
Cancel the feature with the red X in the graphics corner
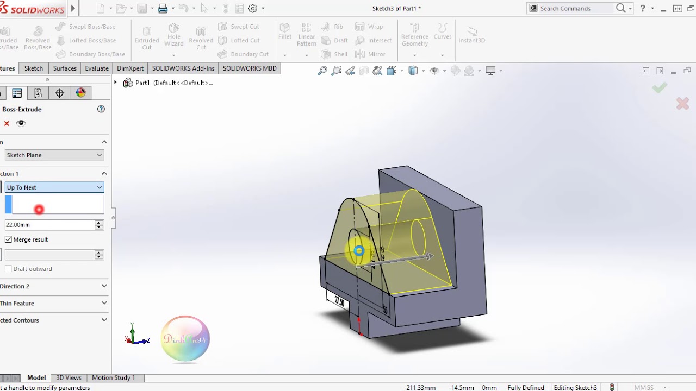682,103
